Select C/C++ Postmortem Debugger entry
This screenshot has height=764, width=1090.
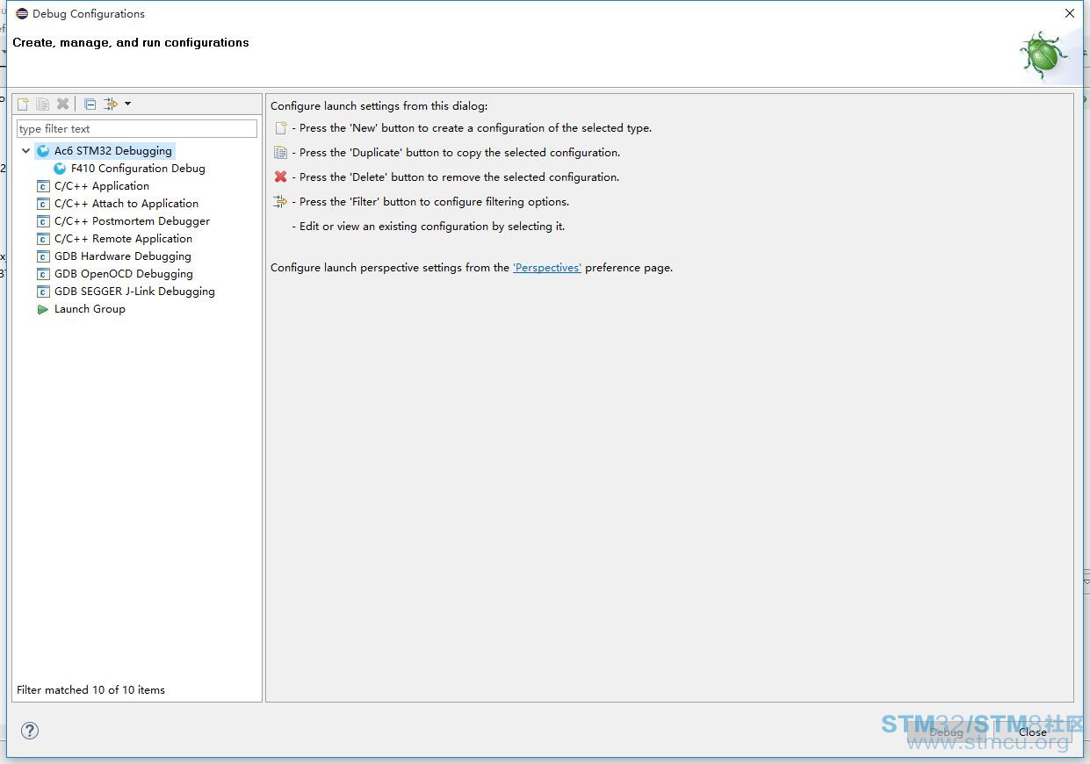(x=132, y=221)
